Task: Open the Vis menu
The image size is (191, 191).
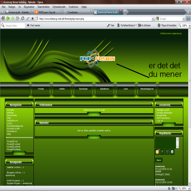Action: coord(20,7)
